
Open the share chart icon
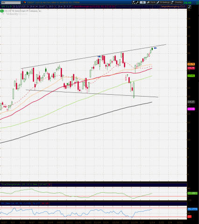134,2
